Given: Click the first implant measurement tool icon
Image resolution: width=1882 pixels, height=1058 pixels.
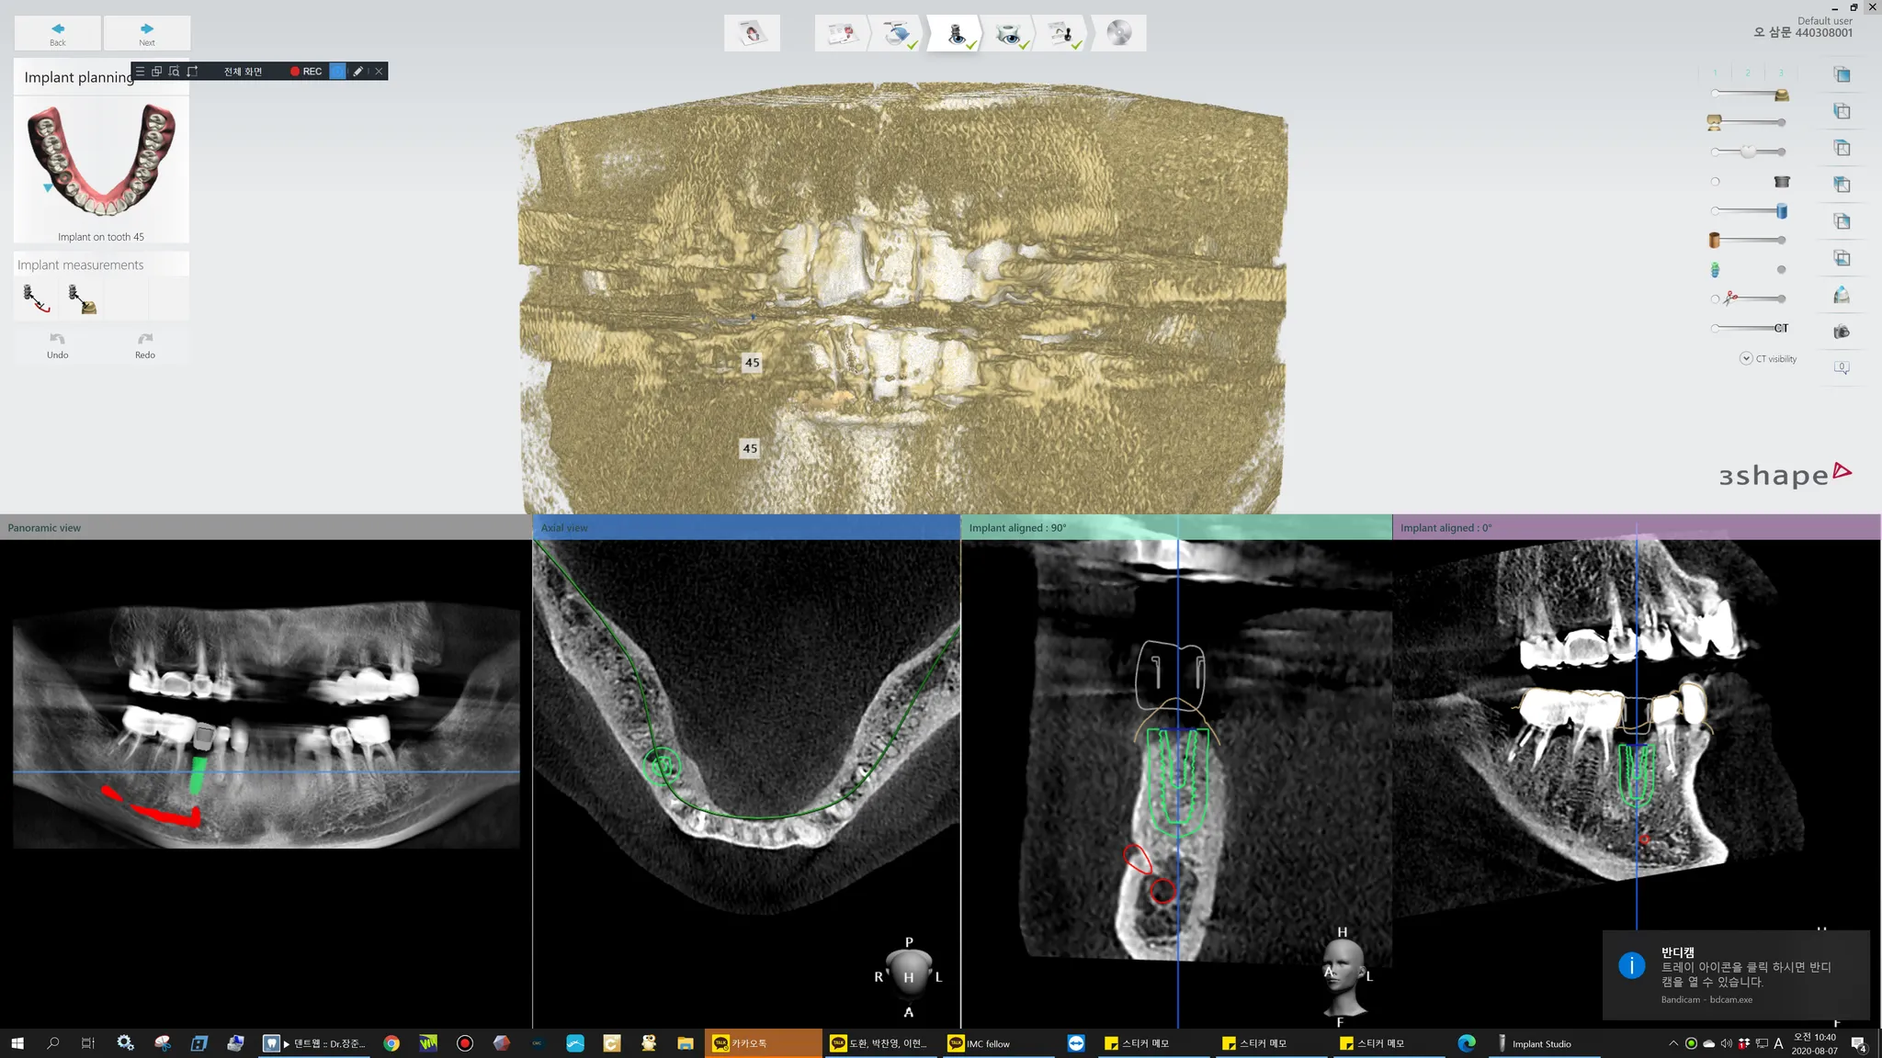Looking at the screenshot, I should (x=37, y=298).
